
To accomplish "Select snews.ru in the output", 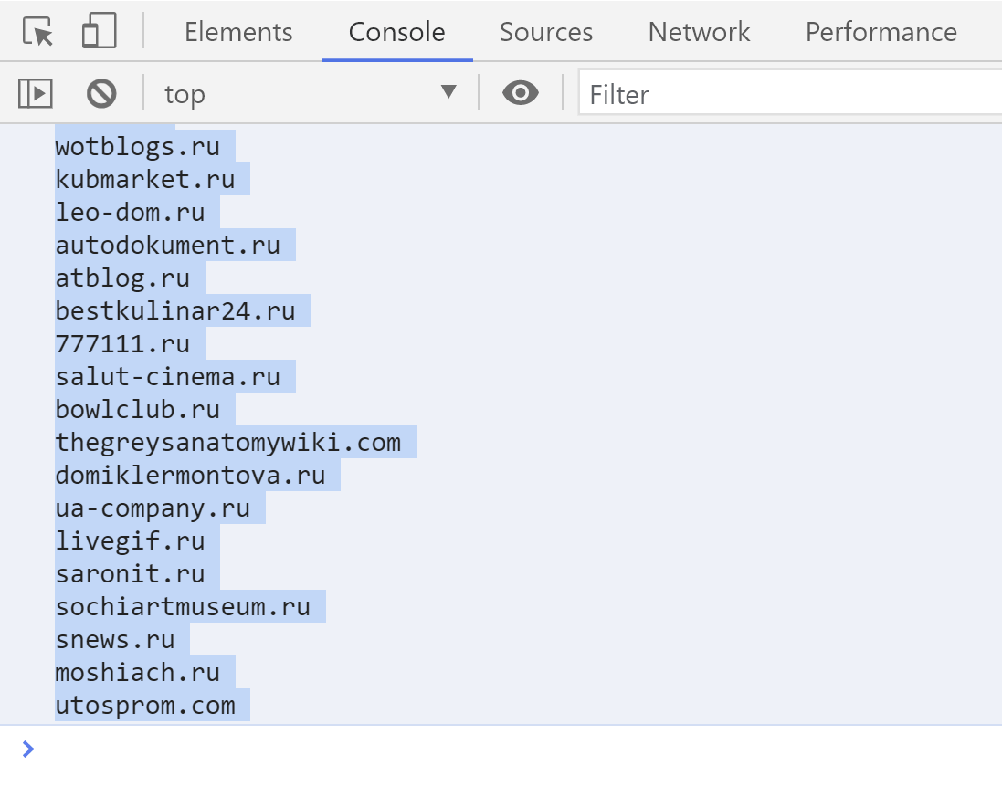I will pyautogui.click(x=115, y=640).
